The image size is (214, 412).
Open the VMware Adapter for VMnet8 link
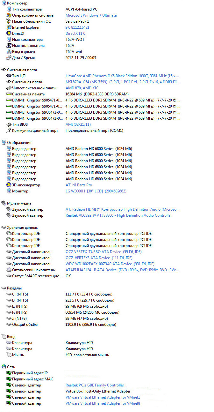click(103, 403)
